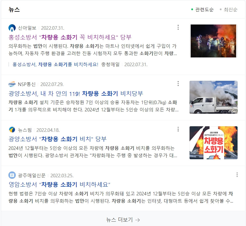Click the 신아일보 publisher logo icon
This screenshot has height=226, width=246.
[x=12, y=28]
